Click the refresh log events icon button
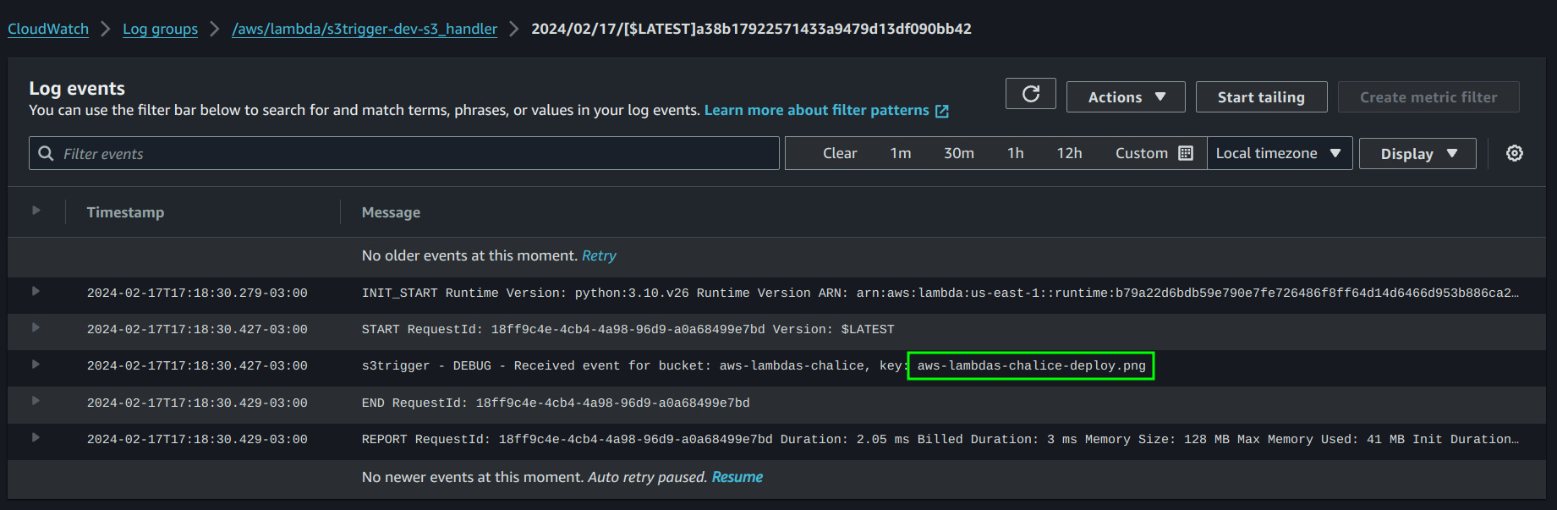The height and width of the screenshot is (510, 1557). (1030, 94)
